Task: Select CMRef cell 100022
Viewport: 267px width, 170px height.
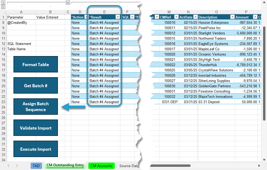Action: pyautogui.click(x=169, y=65)
